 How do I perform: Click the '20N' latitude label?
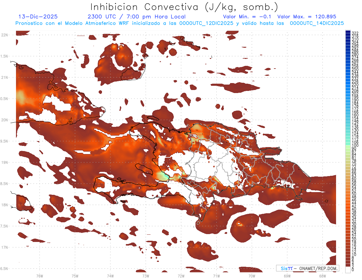click(x=4, y=120)
